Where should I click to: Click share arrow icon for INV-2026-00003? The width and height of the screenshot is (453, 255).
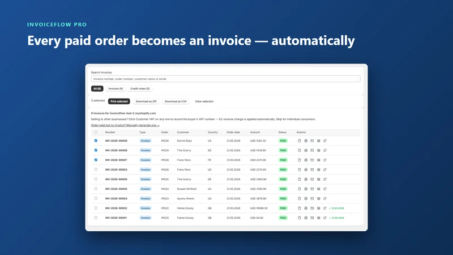pyautogui.click(x=324, y=169)
